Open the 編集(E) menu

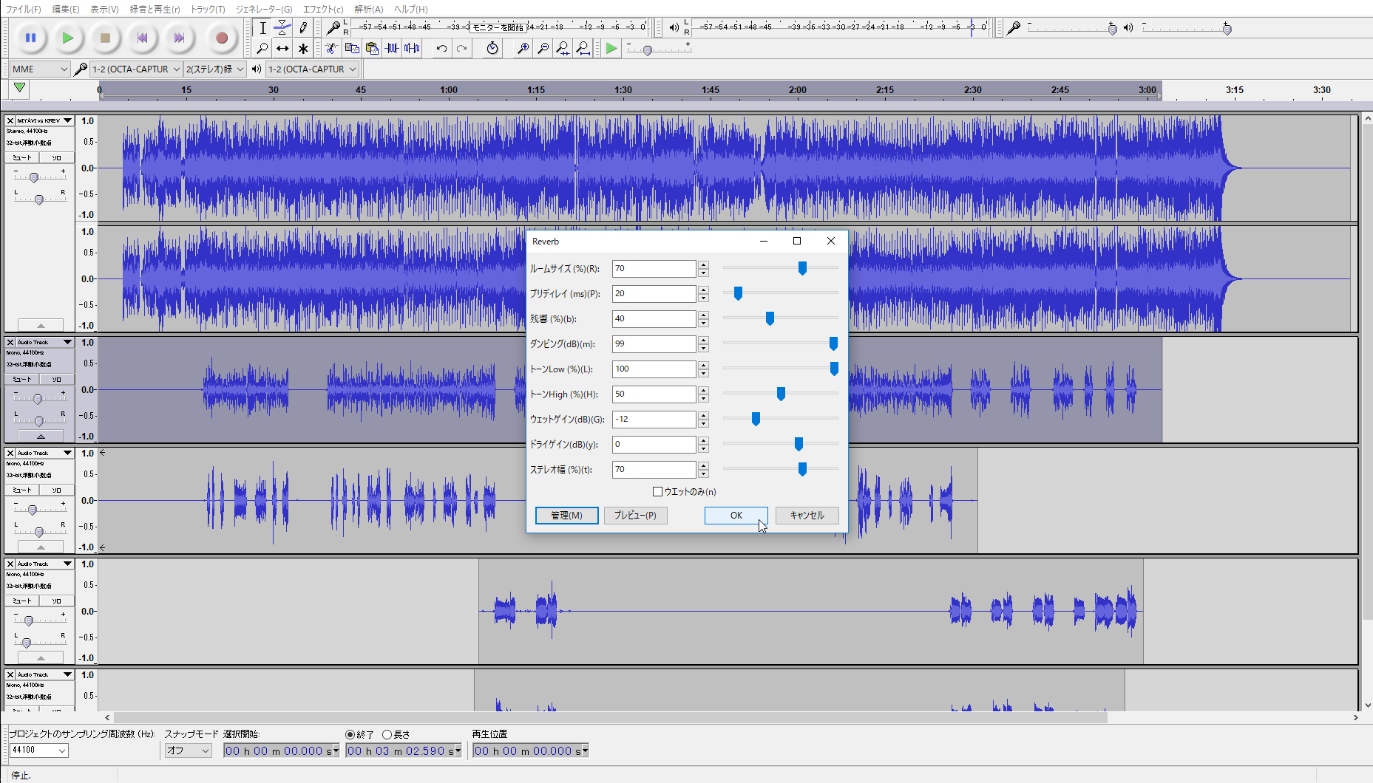(66, 9)
